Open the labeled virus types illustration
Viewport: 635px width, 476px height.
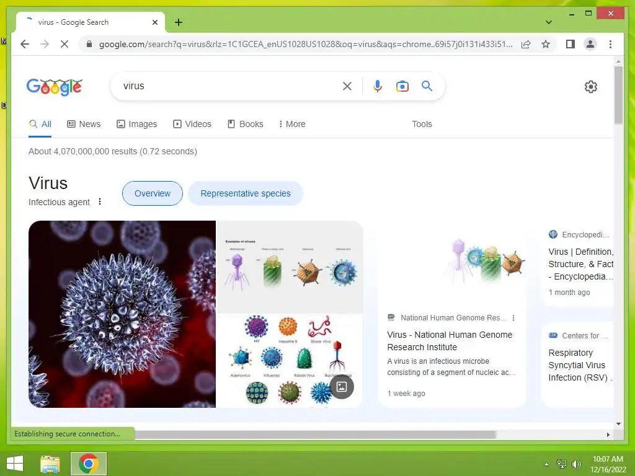click(x=290, y=361)
